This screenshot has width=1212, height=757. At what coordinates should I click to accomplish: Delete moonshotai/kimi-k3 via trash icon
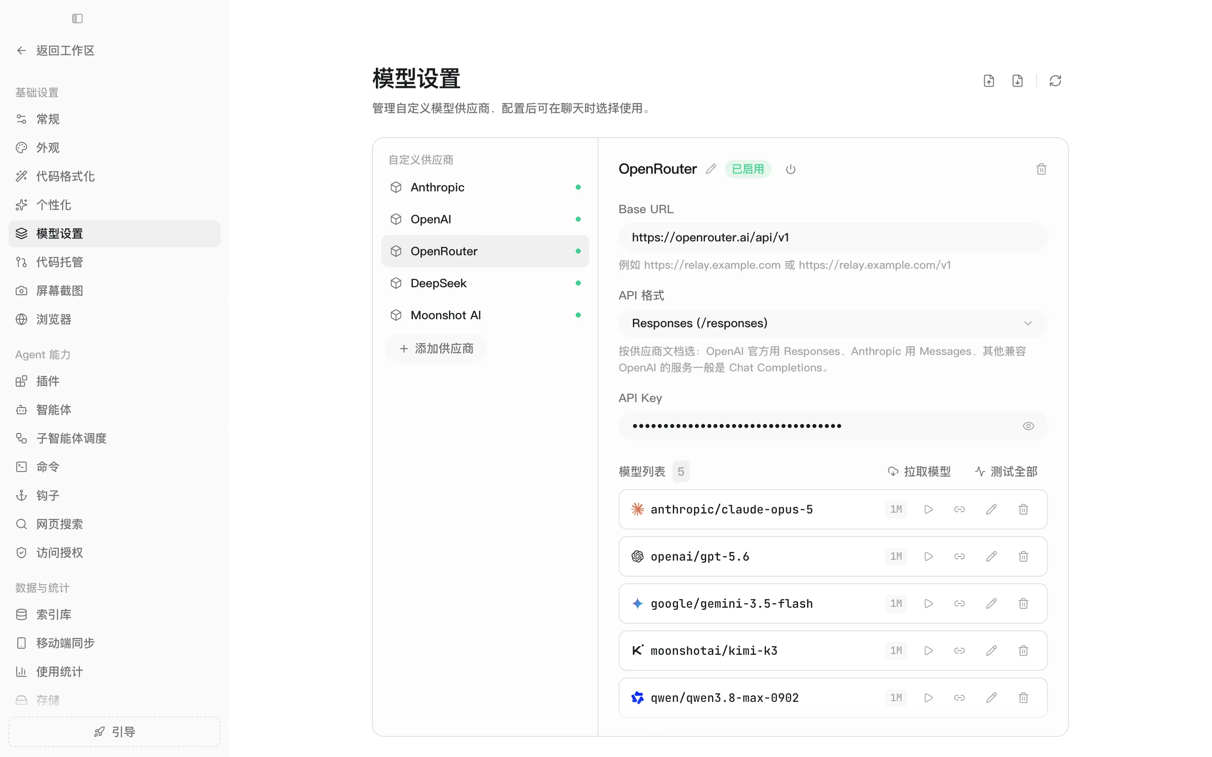pos(1023,650)
